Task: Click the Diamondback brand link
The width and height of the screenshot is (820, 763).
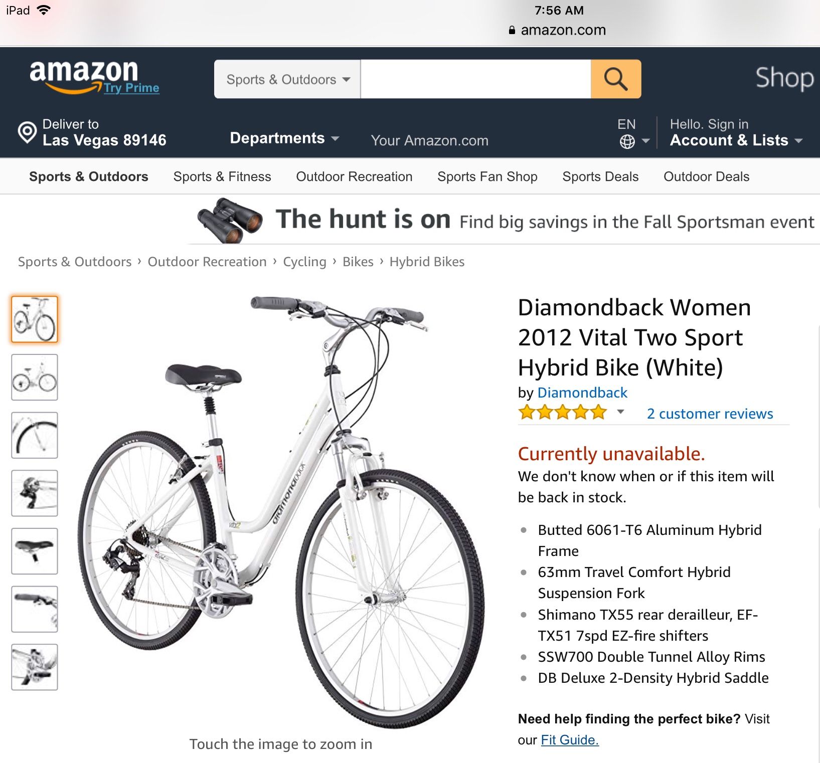Action: pyautogui.click(x=582, y=393)
